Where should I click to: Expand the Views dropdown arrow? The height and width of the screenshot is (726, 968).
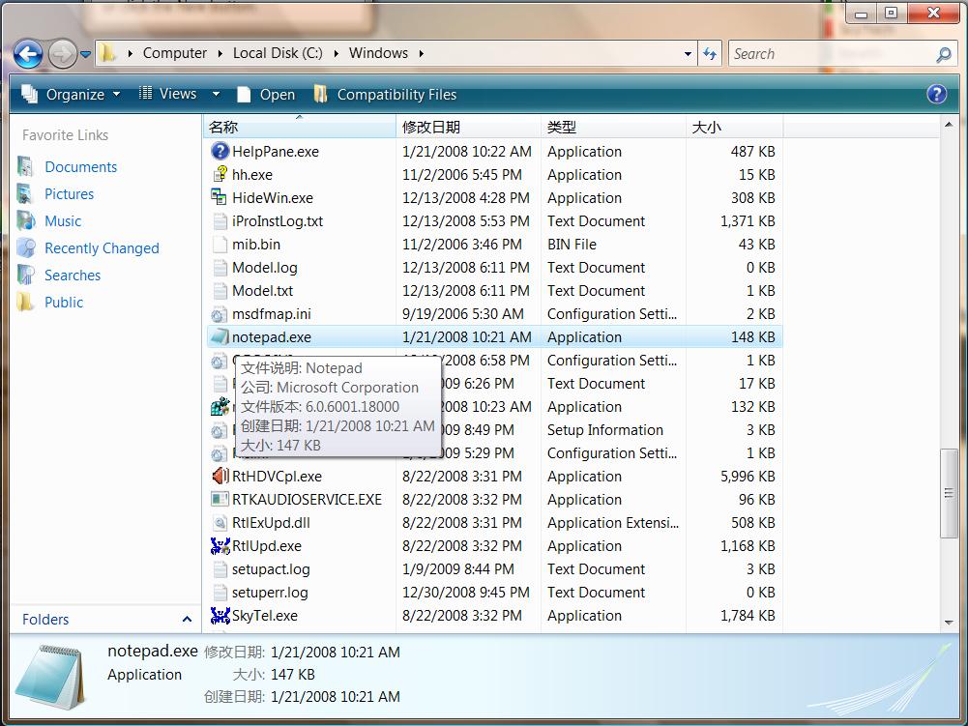216,94
